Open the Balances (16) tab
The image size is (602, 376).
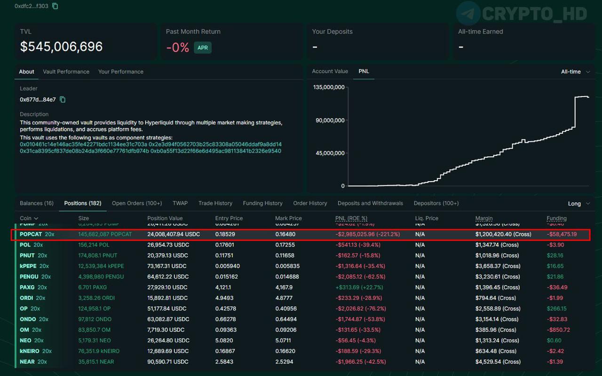click(37, 203)
